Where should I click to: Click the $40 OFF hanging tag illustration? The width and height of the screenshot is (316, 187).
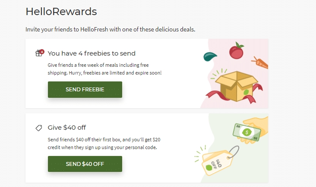click(x=218, y=162)
